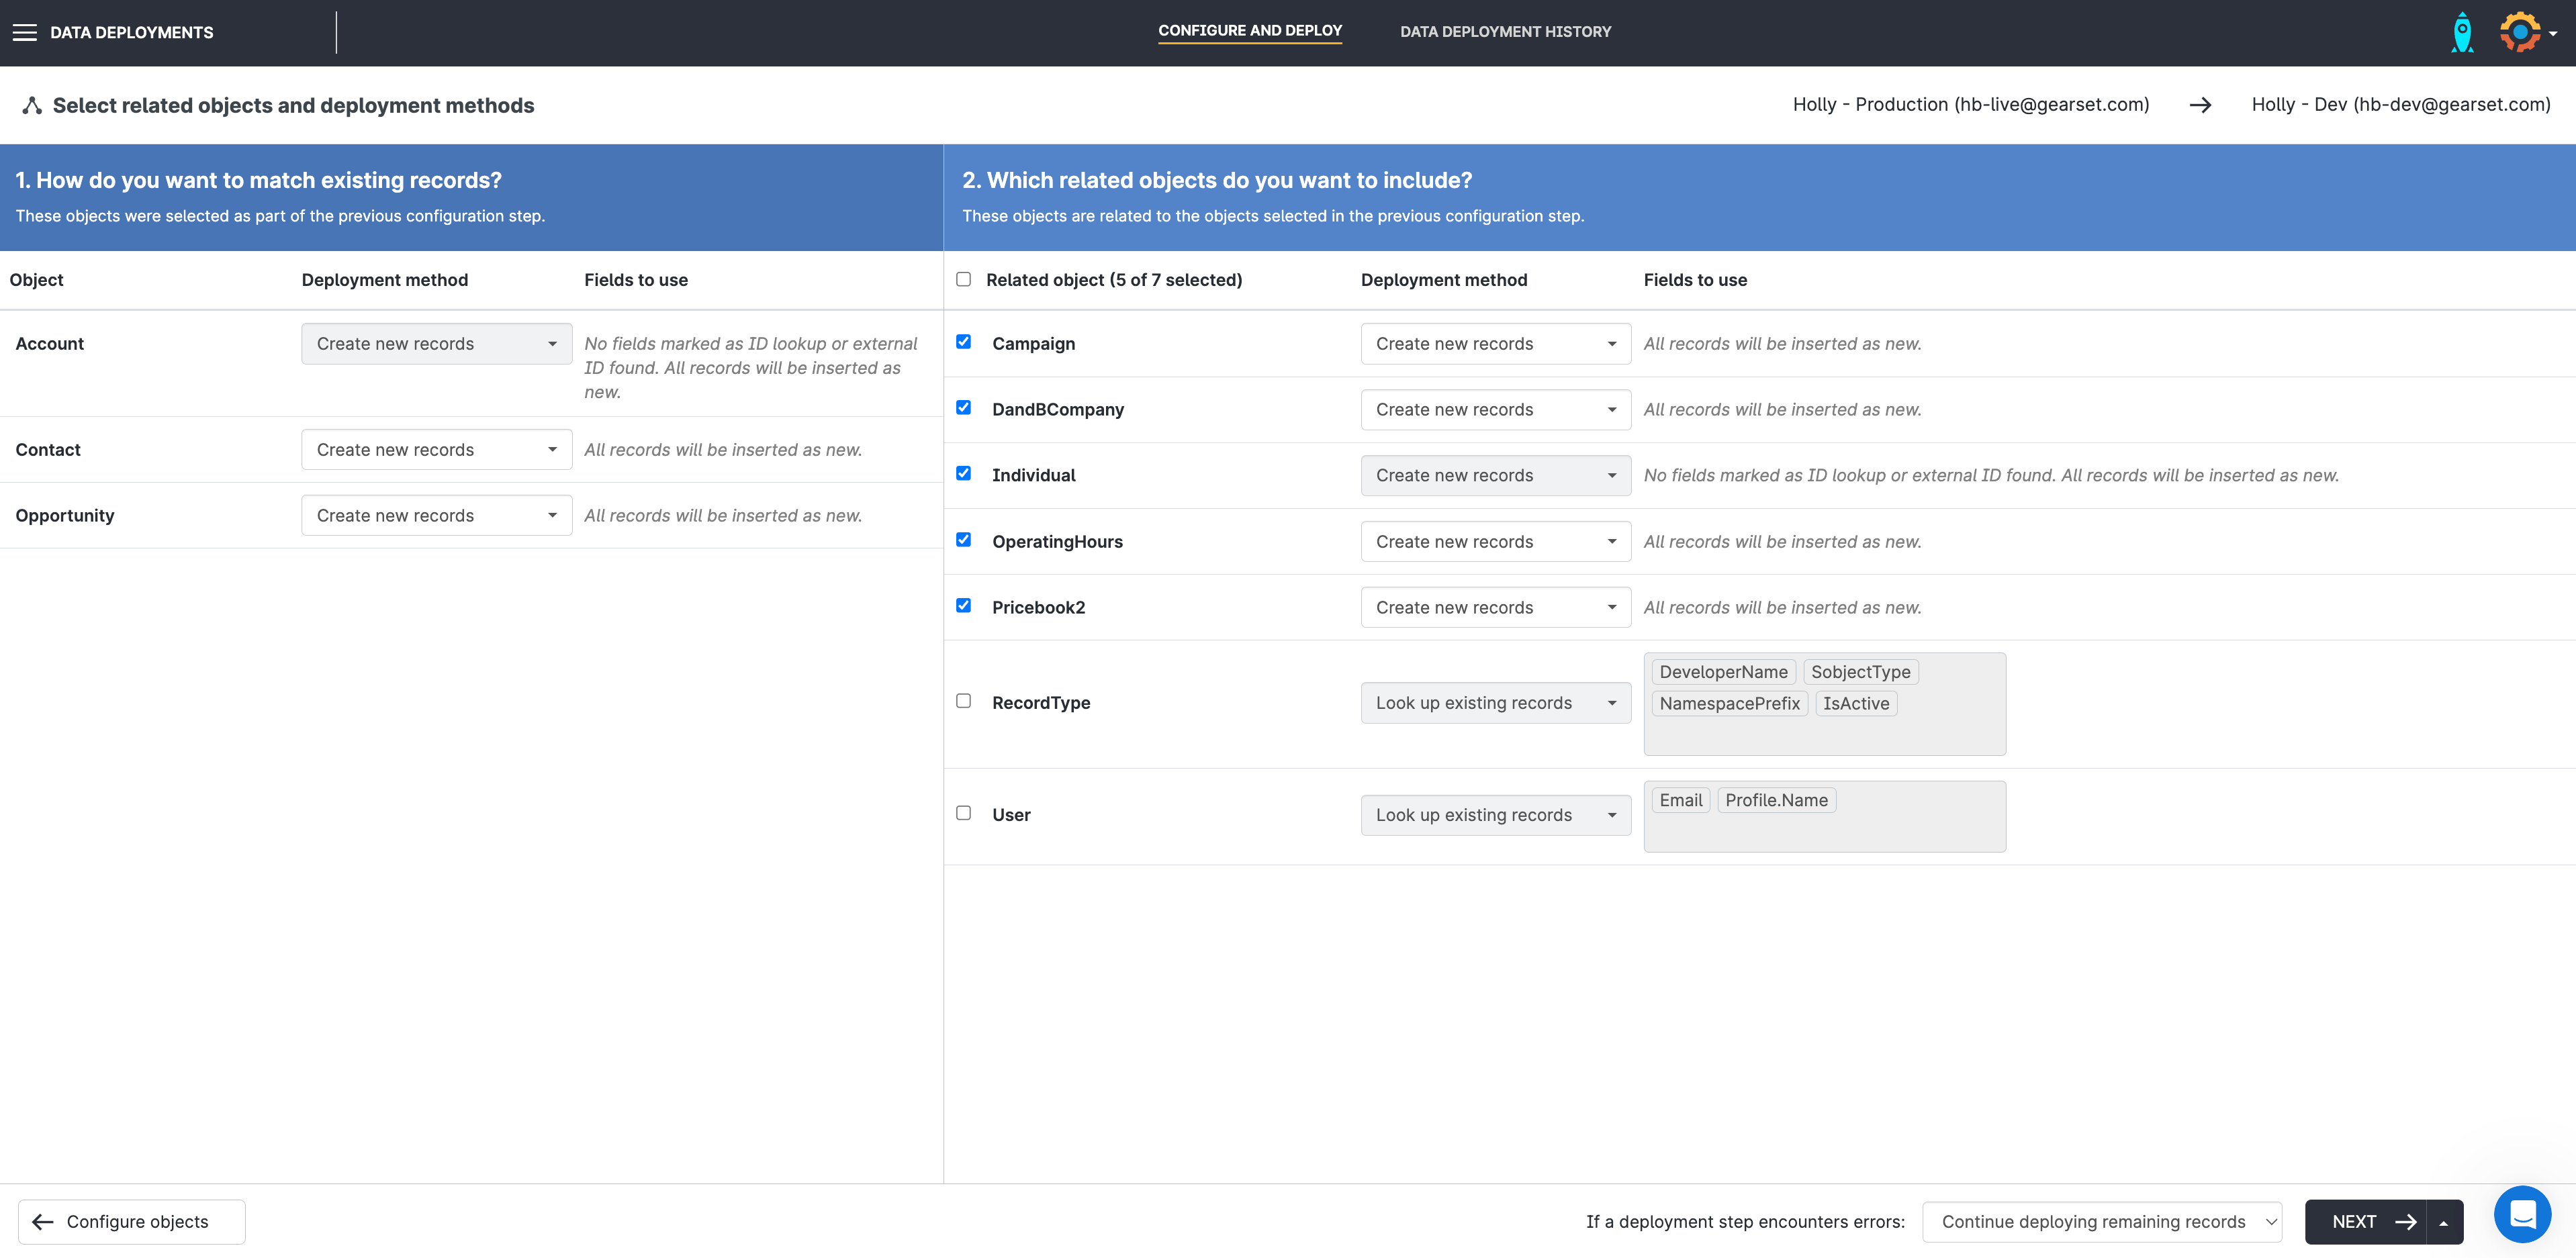Toggle the select-all related objects checkbox
The height and width of the screenshot is (1258, 2576).
(x=963, y=279)
